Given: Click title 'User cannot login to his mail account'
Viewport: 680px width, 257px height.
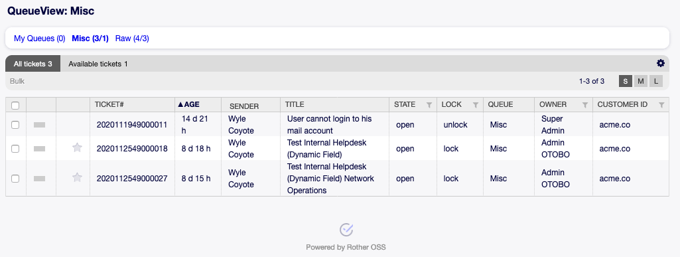Looking at the screenshot, I should click(330, 125).
